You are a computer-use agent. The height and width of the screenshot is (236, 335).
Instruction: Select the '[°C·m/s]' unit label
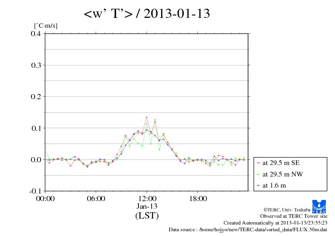(x=46, y=26)
